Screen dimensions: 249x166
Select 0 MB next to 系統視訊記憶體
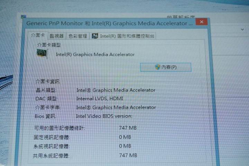point(125,146)
